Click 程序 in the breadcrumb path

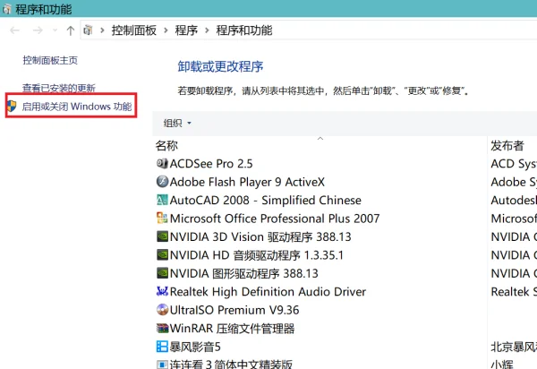(x=186, y=30)
